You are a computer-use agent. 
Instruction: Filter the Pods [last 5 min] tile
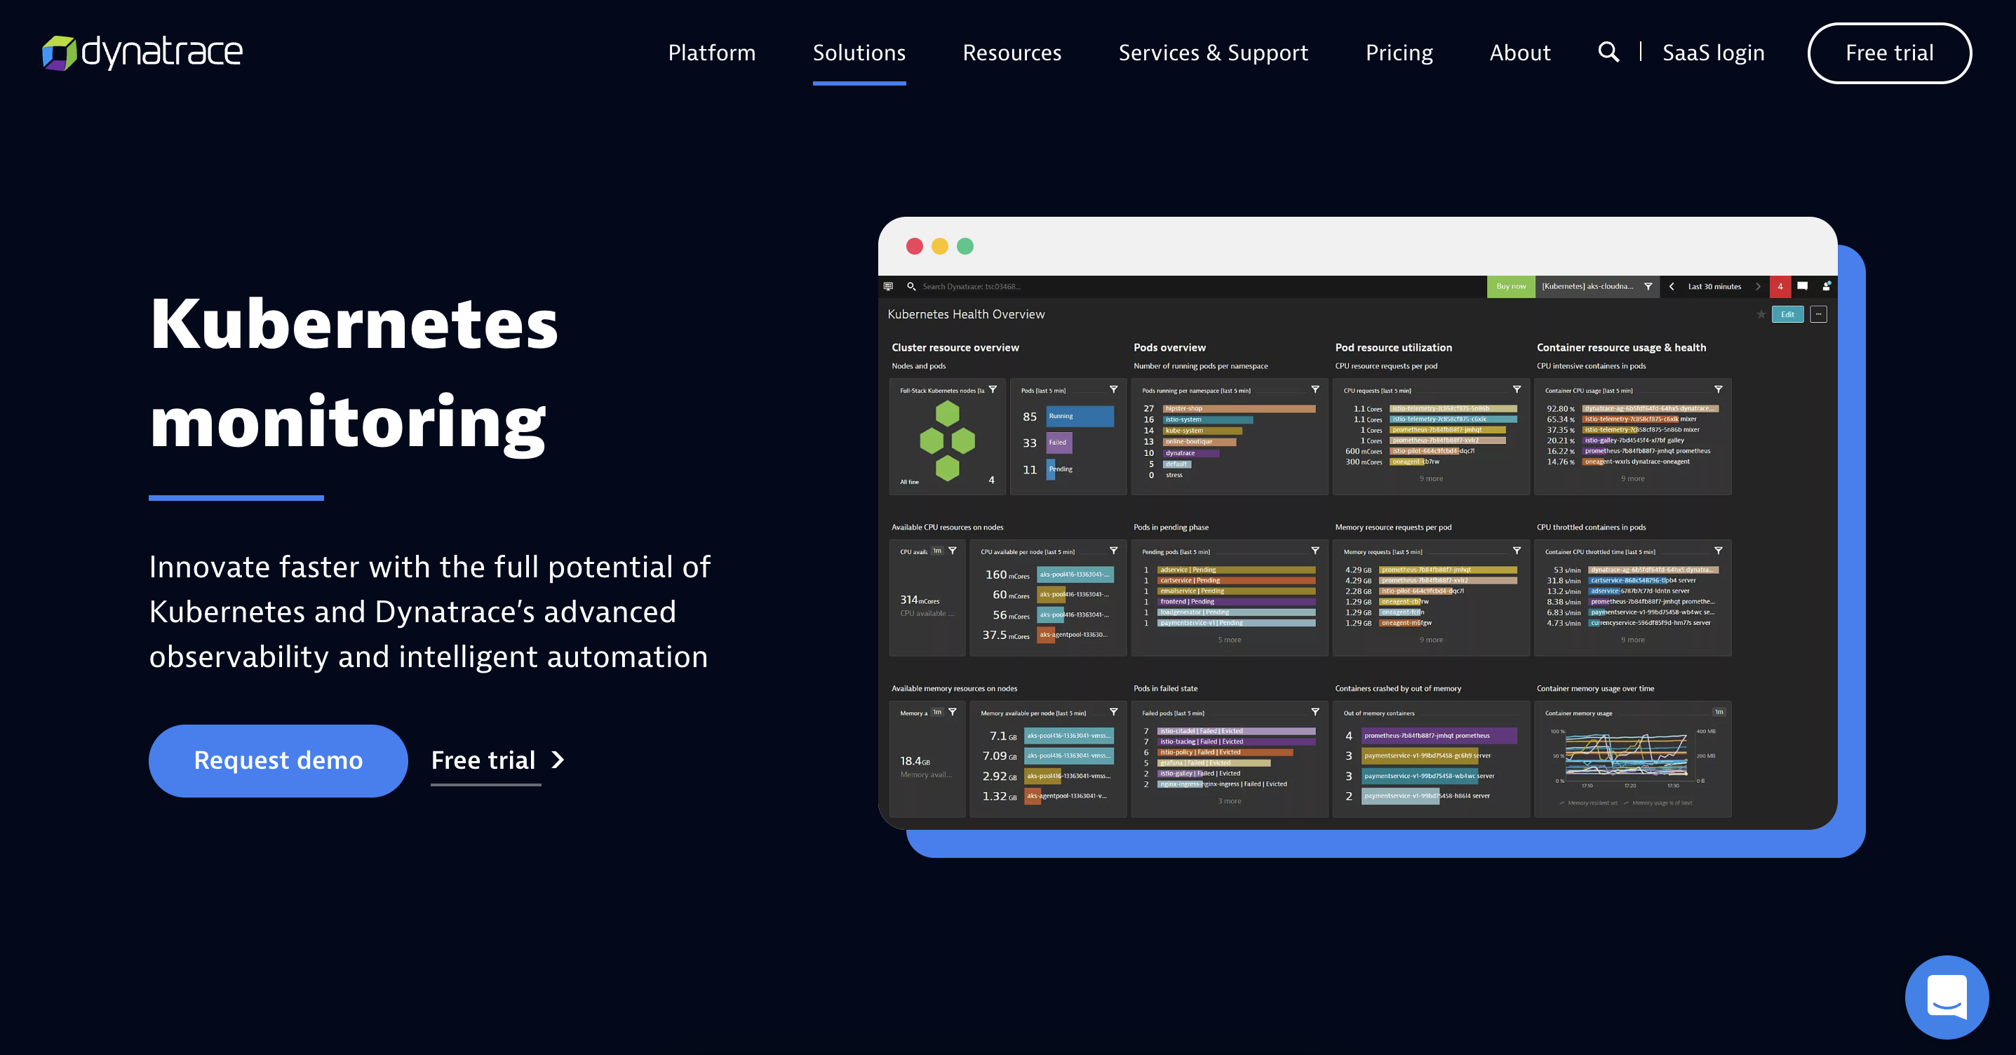click(1114, 390)
